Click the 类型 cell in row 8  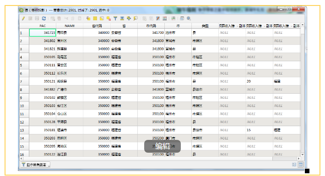(205, 90)
